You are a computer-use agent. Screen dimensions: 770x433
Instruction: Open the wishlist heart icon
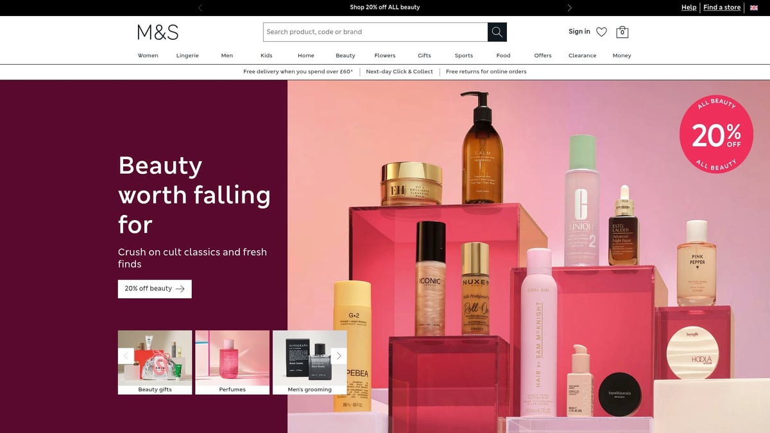coord(601,32)
